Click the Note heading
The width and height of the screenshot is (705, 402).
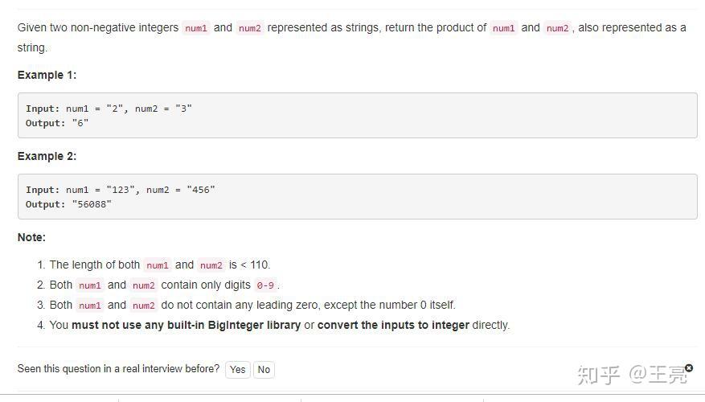(x=32, y=237)
